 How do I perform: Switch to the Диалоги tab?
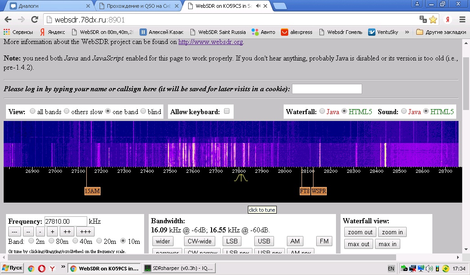[x=50, y=5]
